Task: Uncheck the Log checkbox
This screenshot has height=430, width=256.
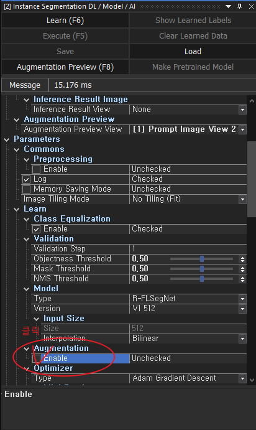Action: [27, 179]
